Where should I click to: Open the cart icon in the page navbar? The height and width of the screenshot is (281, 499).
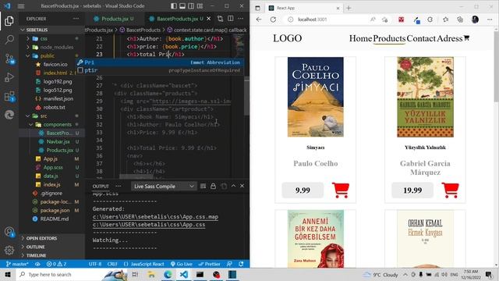(466, 38)
